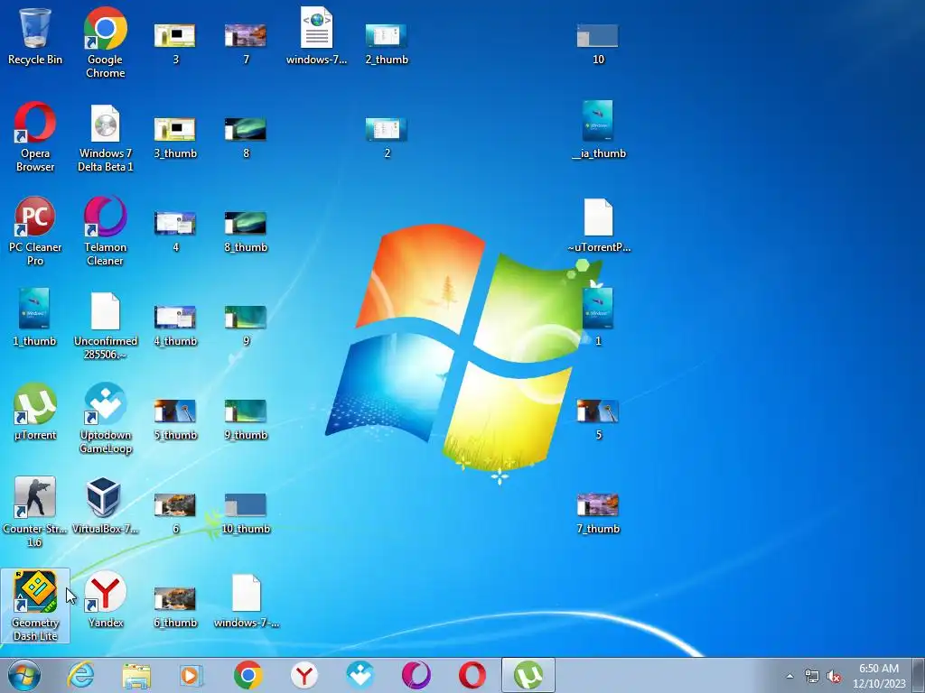Select the 6_thumb image file

point(175,607)
